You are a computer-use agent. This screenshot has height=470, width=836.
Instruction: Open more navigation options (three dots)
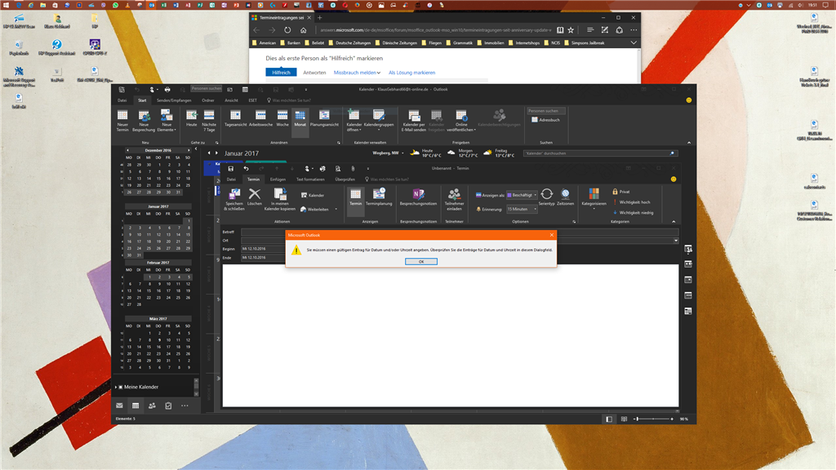click(x=185, y=406)
